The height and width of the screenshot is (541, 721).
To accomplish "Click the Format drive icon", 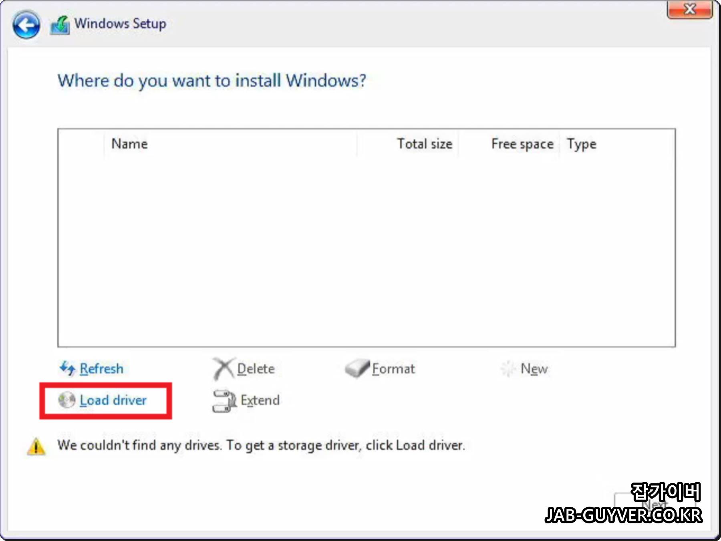I will [357, 368].
